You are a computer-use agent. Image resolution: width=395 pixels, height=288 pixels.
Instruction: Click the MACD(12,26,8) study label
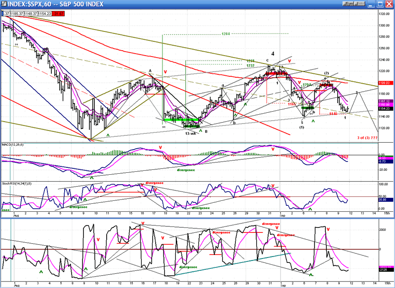click(13, 145)
